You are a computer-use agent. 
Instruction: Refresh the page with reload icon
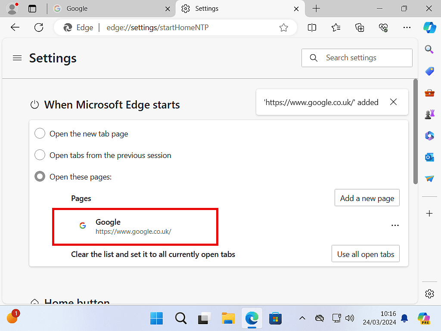(x=38, y=27)
